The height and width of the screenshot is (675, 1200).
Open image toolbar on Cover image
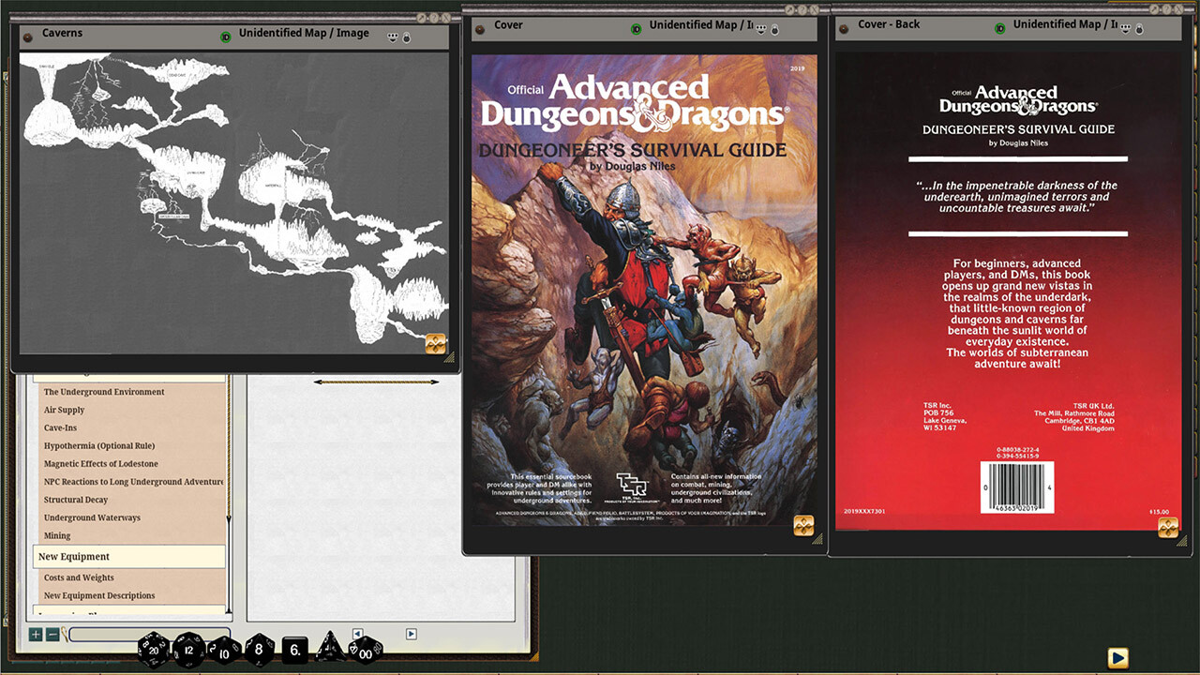803,525
